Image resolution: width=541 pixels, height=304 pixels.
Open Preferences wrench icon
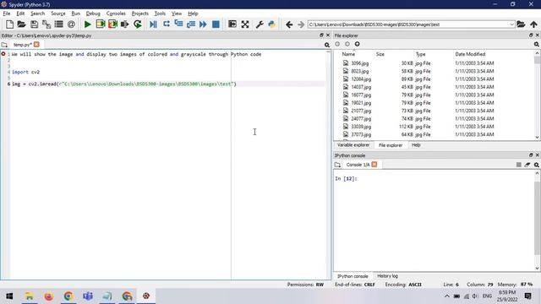click(260, 24)
